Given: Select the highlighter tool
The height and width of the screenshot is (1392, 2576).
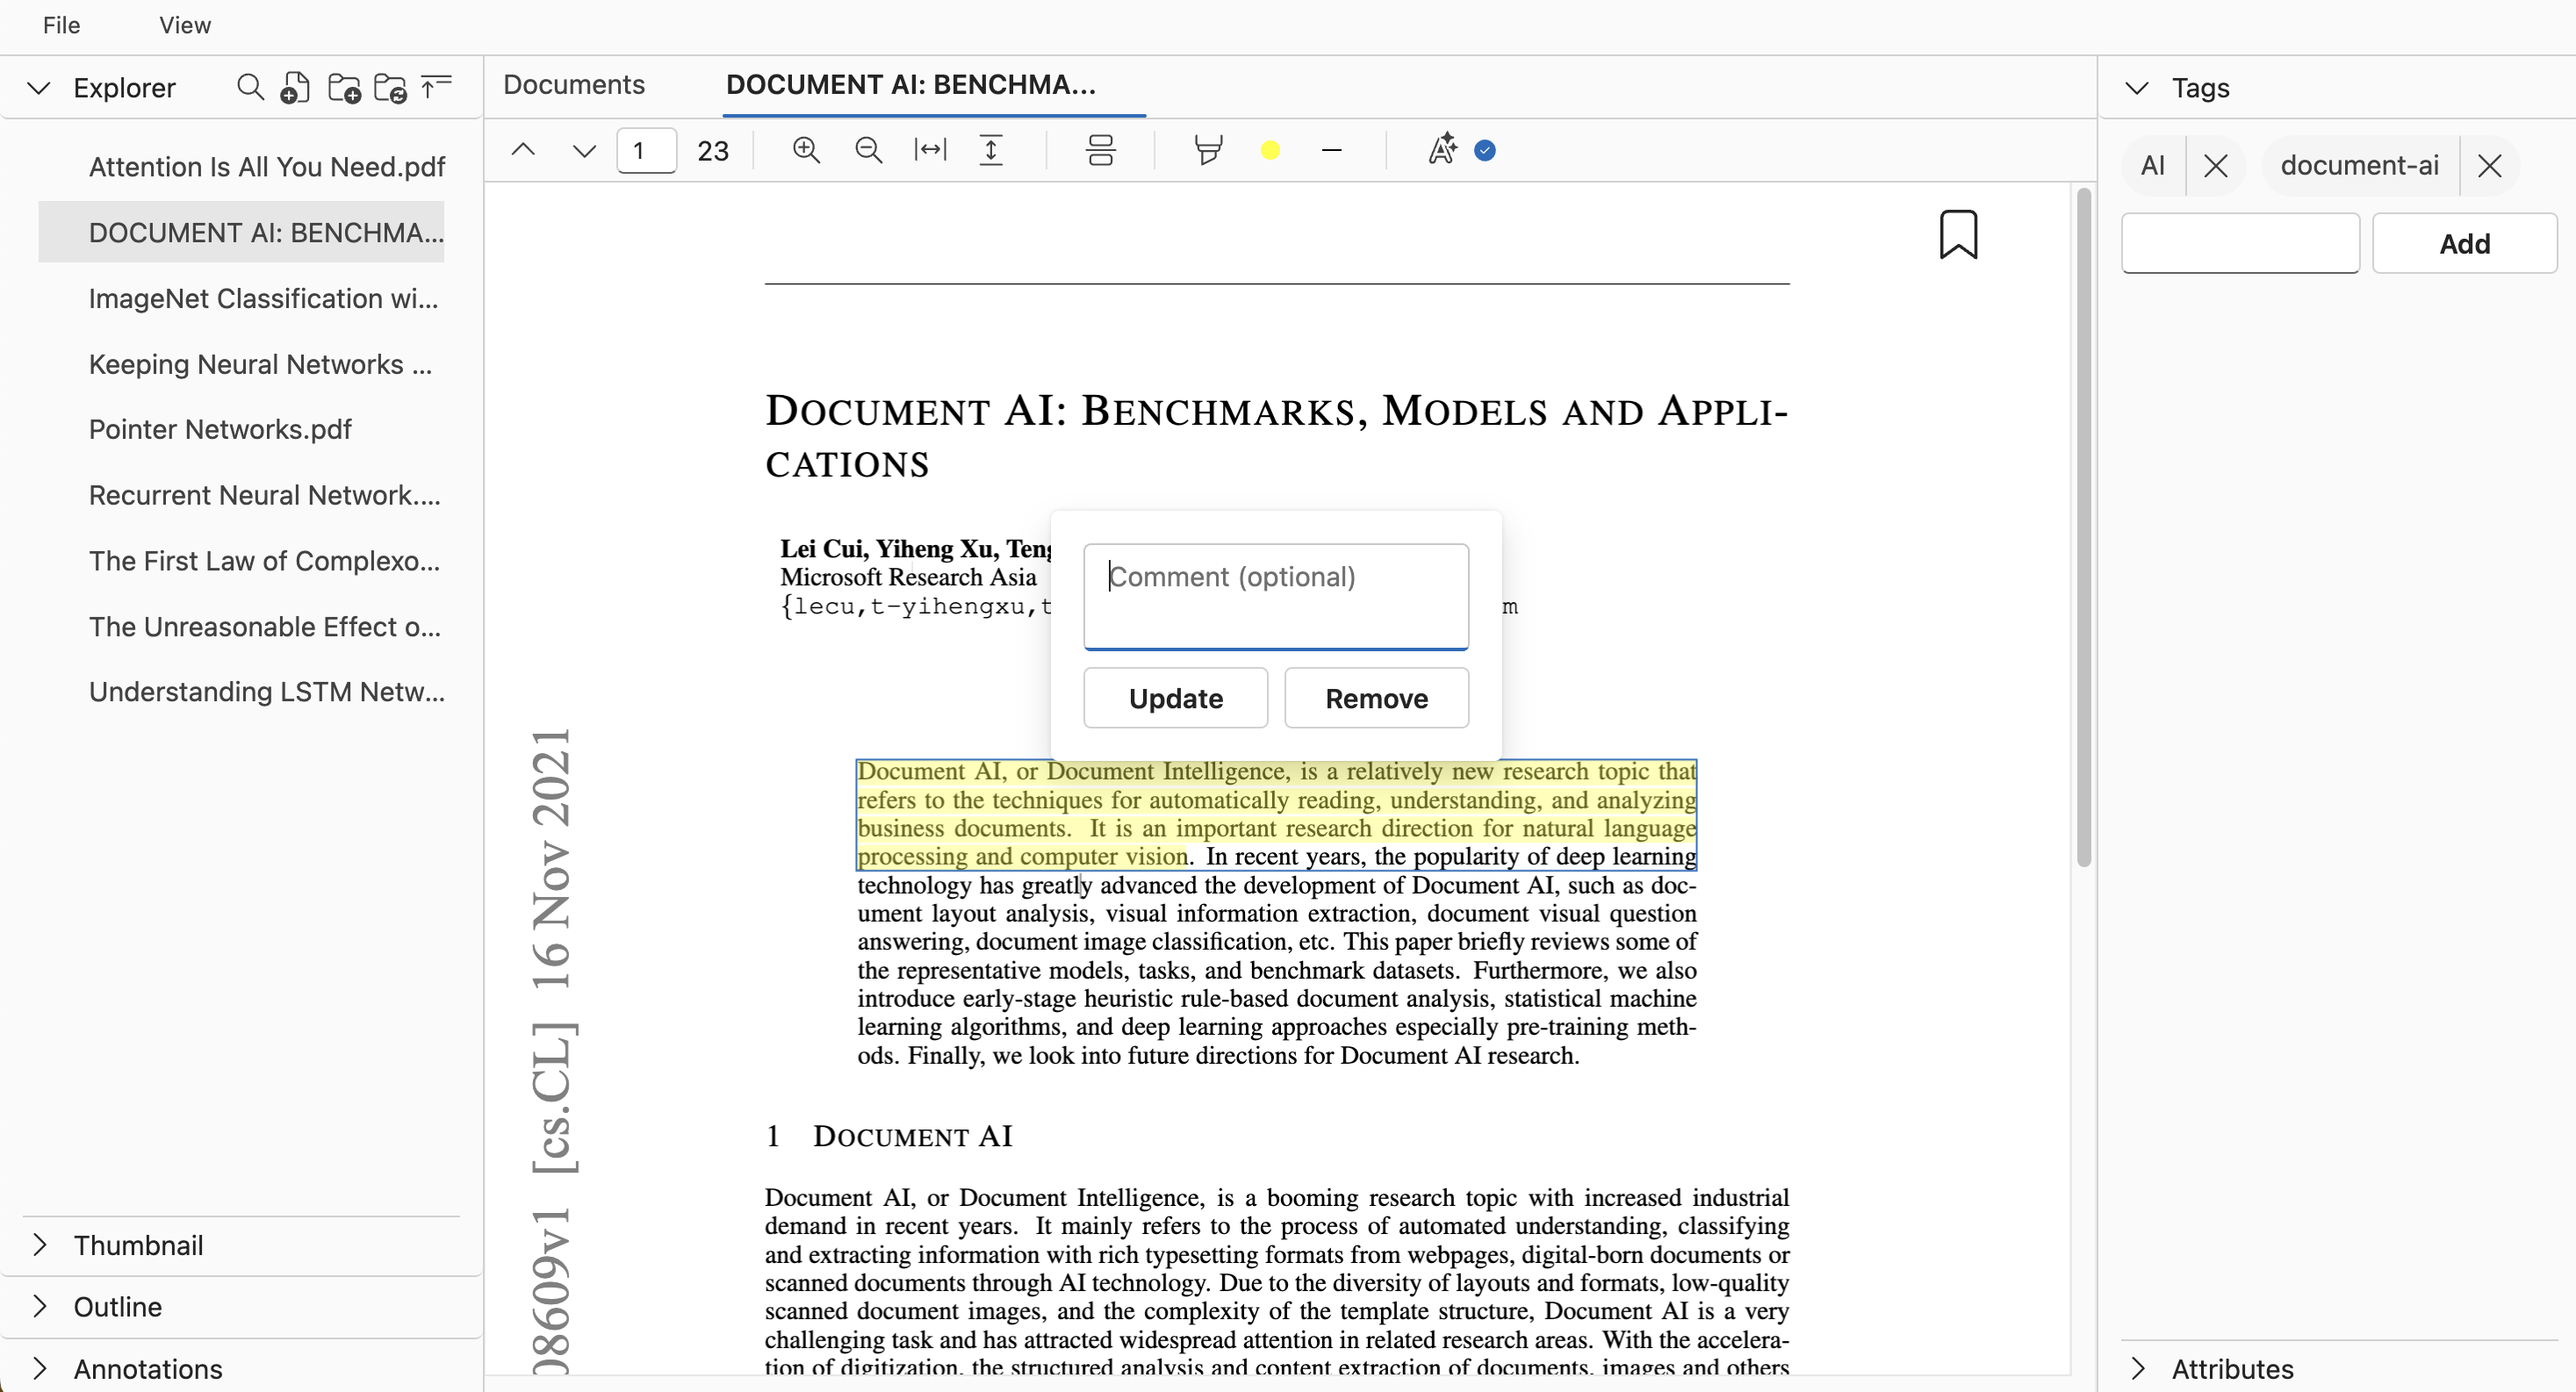Looking at the screenshot, I should [1208, 150].
